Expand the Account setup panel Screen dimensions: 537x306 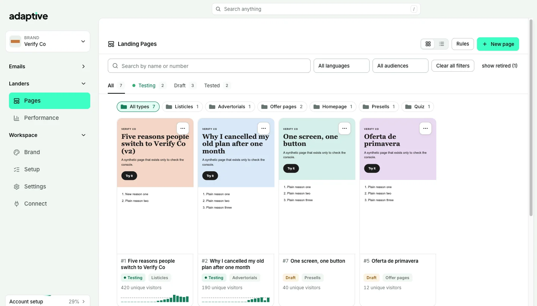[x=48, y=301]
